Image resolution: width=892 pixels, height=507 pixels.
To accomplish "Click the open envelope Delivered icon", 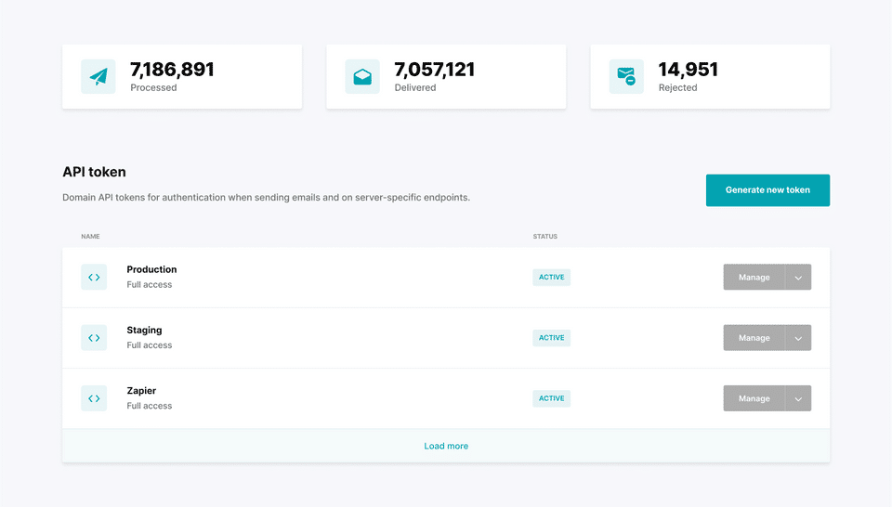I will pyautogui.click(x=362, y=77).
